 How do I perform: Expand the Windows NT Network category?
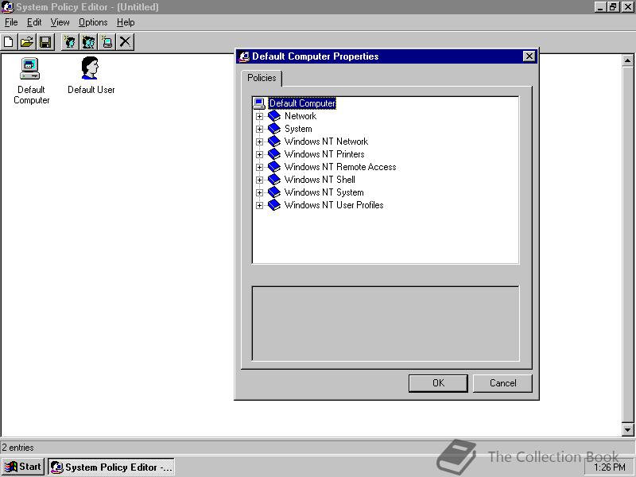click(x=259, y=142)
